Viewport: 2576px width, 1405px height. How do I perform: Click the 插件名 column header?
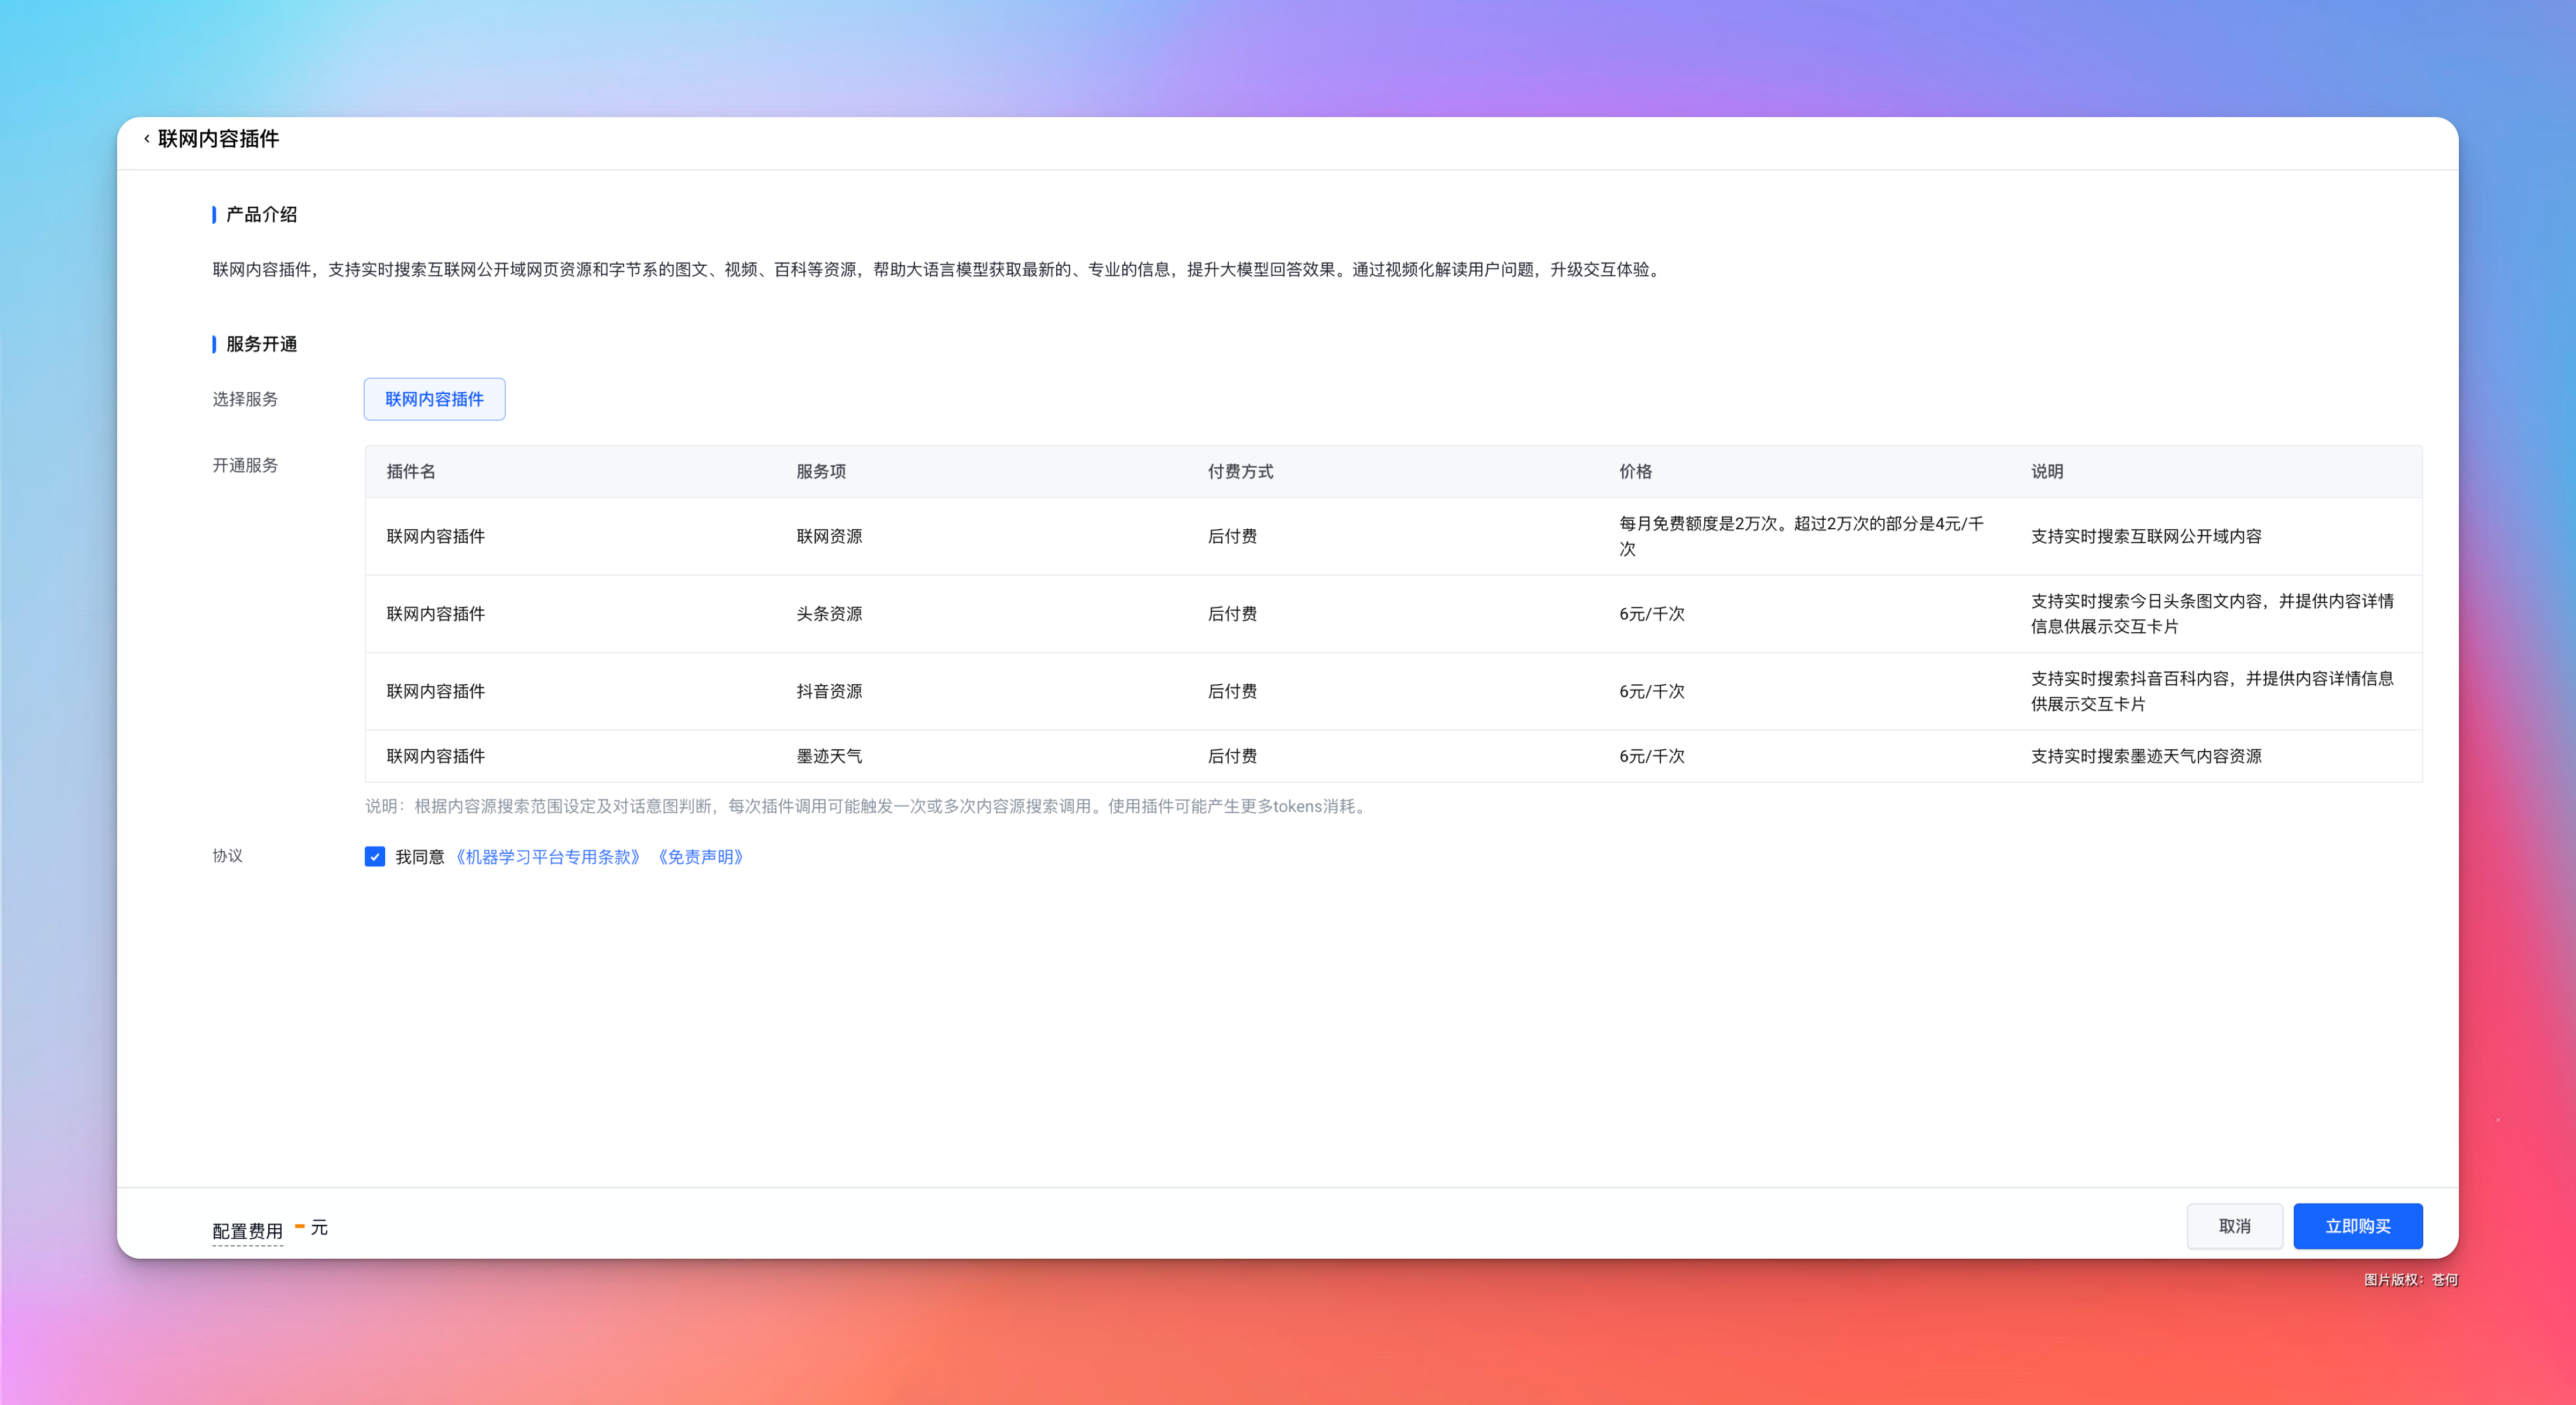[411, 472]
